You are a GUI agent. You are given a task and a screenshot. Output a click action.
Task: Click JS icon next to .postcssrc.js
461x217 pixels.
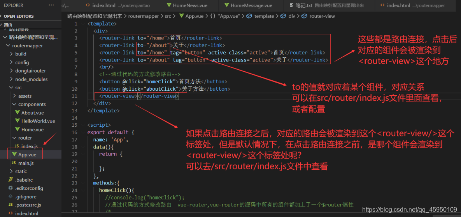tap(11, 205)
